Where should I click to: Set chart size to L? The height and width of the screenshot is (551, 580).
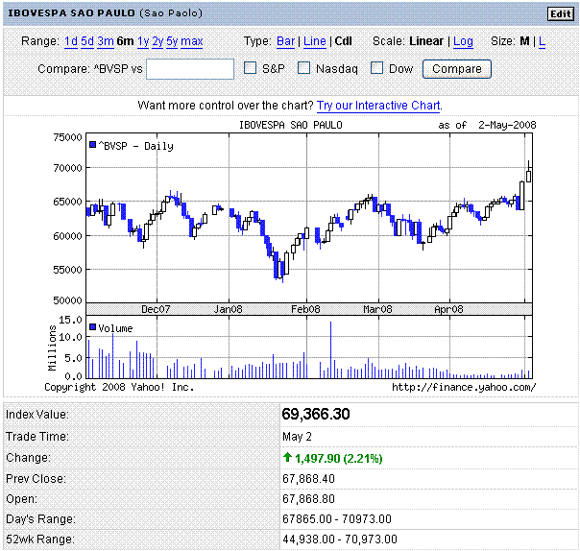(x=542, y=41)
